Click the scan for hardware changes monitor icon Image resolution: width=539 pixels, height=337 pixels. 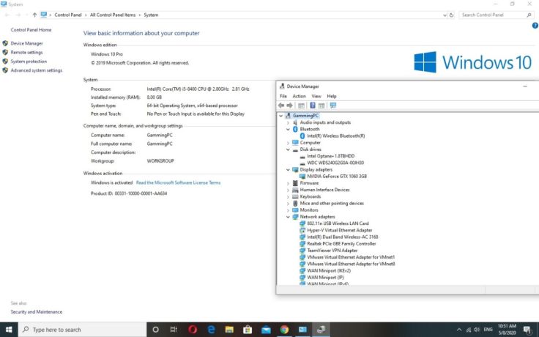pos(333,105)
